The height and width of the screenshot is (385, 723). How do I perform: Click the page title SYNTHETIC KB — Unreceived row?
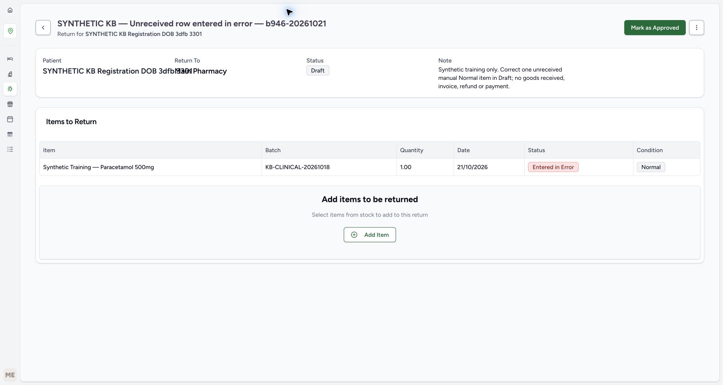[192, 23]
